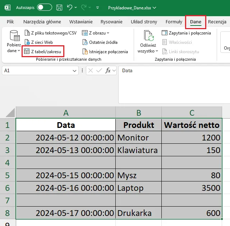Click cell containing Laptop
The height and width of the screenshot is (226, 230).
pos(138,188)
